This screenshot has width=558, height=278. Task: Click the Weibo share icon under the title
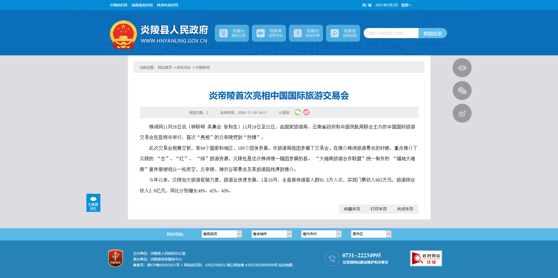click(306, 112)
